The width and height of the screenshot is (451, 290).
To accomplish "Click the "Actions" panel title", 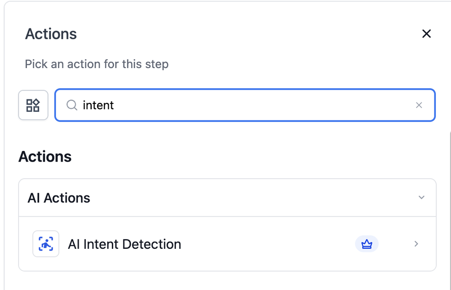I will click(51, 34).
